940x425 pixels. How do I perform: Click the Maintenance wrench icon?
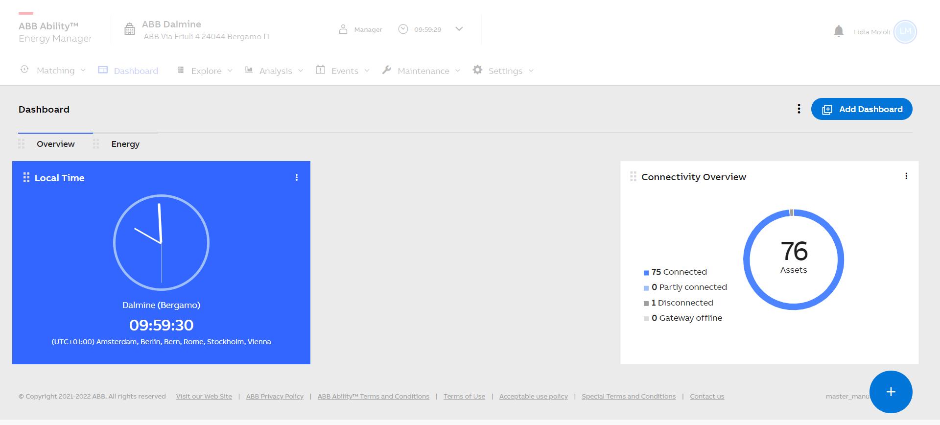coord(386,70)
